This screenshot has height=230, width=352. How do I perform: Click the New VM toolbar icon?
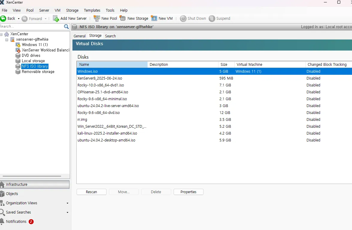[154, 18]
